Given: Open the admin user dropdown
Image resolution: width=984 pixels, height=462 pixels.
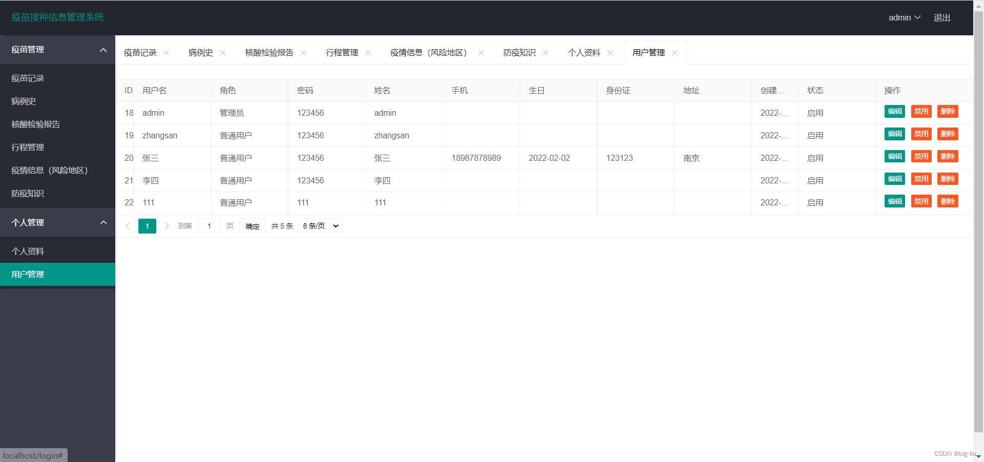Looking at the screenshot, I should click(905, 17).
